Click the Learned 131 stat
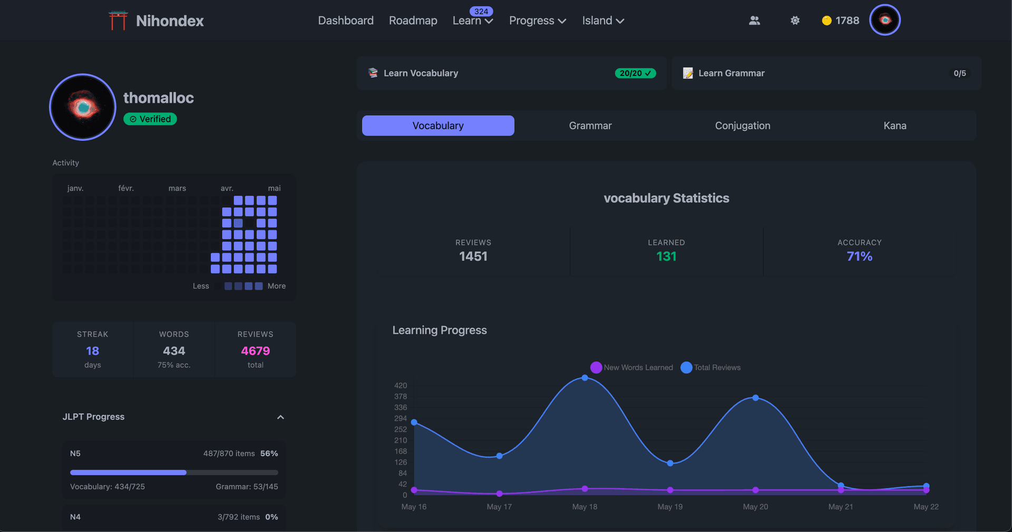1012x532 pixels. [666, 250]
